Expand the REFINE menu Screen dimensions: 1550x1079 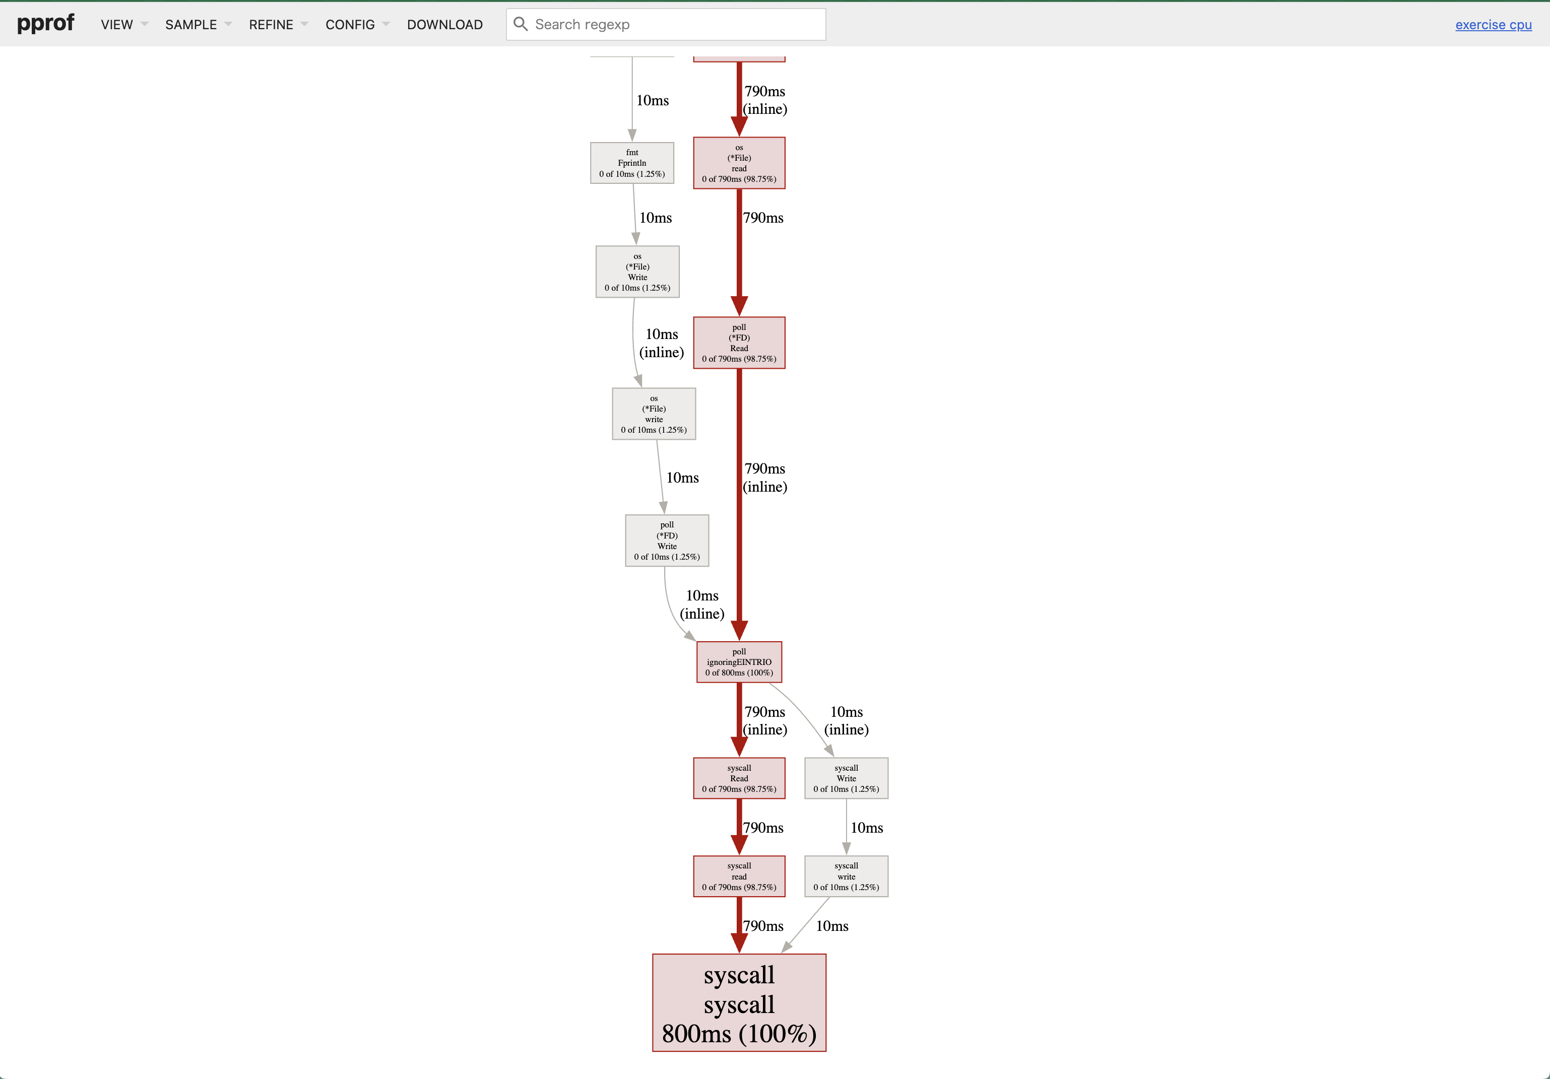point(278,25)
